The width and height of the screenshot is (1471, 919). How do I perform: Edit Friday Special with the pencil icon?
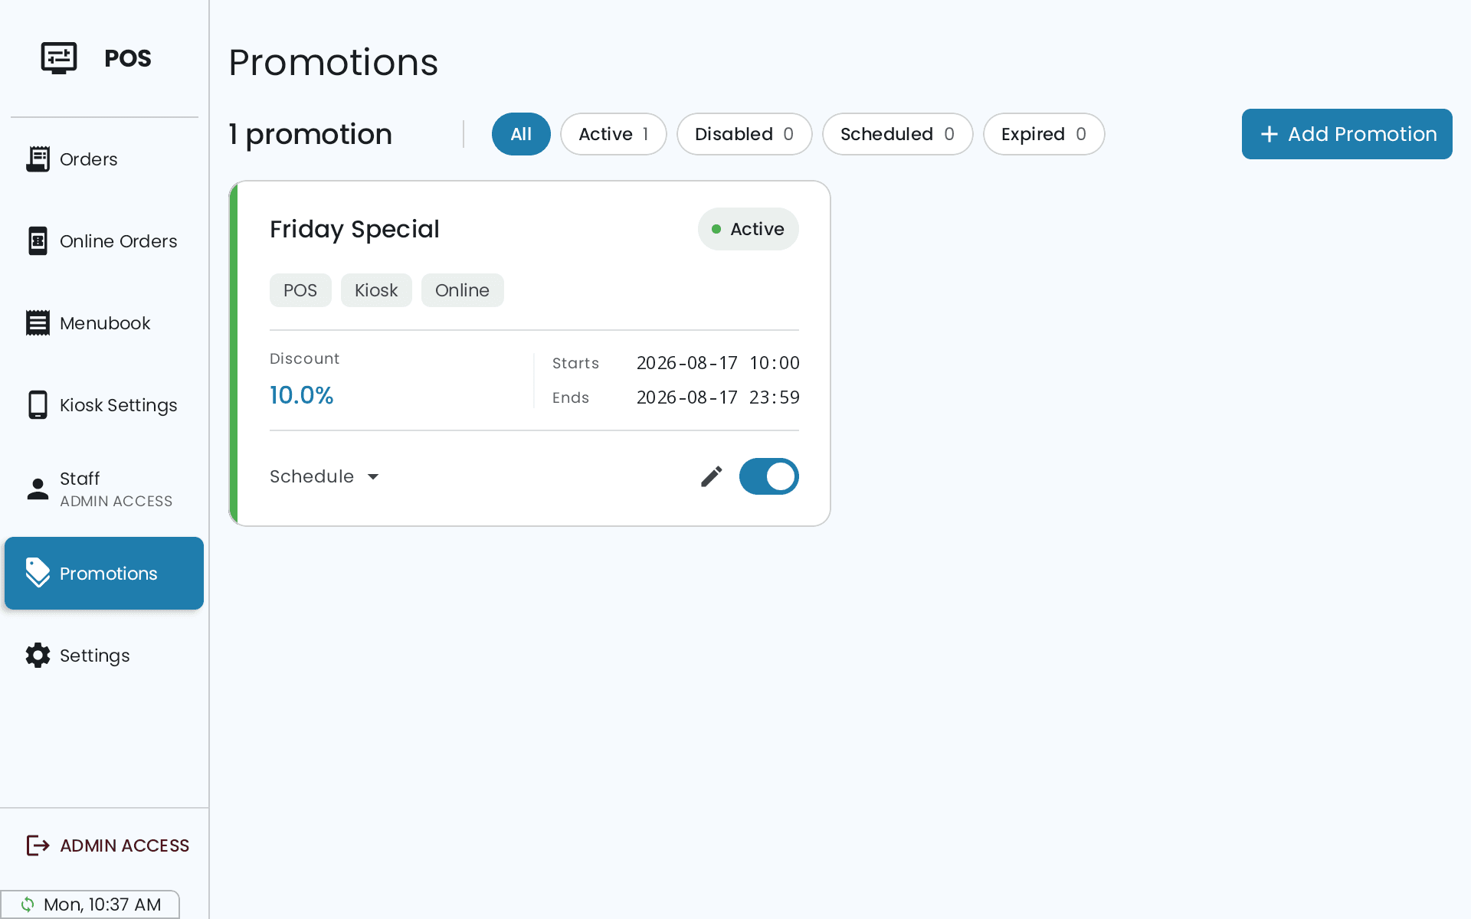click(712, 476)
